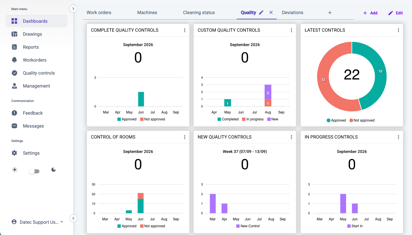Viewport: 412px width, 235px height.
Task: Click the Quality controls badge icon
Action: click(14, 73)
